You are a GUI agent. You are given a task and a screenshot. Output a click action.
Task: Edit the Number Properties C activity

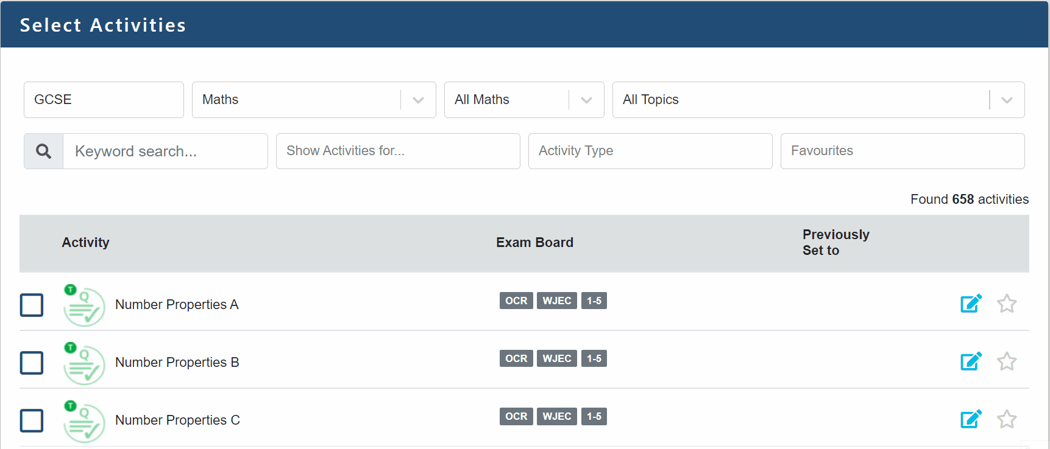pyautogui.click(x=971, y=419)
